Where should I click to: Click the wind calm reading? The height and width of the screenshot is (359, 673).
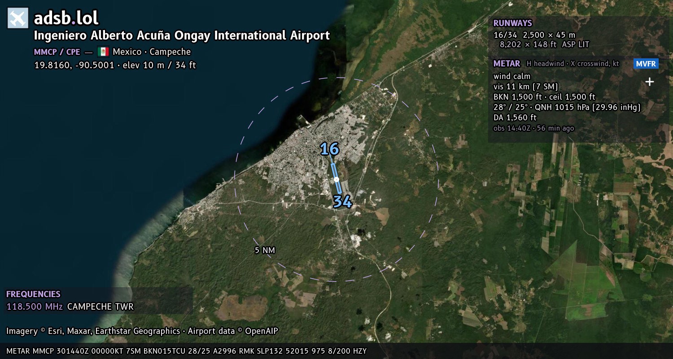(512, 76)
